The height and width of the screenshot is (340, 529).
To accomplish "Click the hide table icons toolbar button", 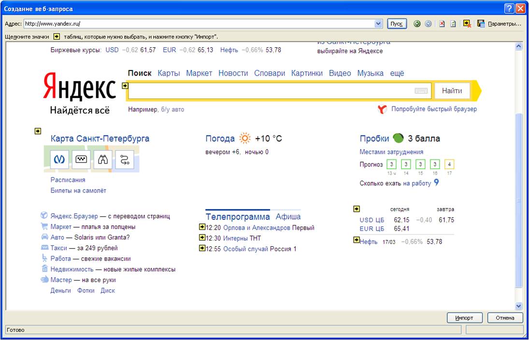I will click(467, 24).
